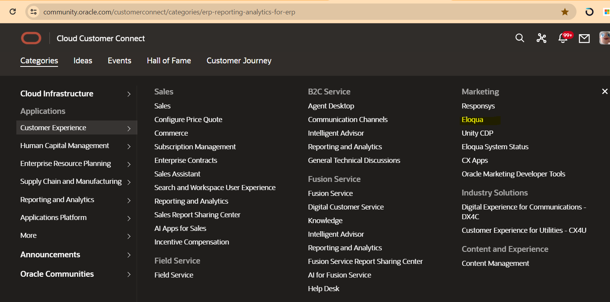Open the highlighted Eloqua link
610x302 pixels.
[x=473, y=120]
